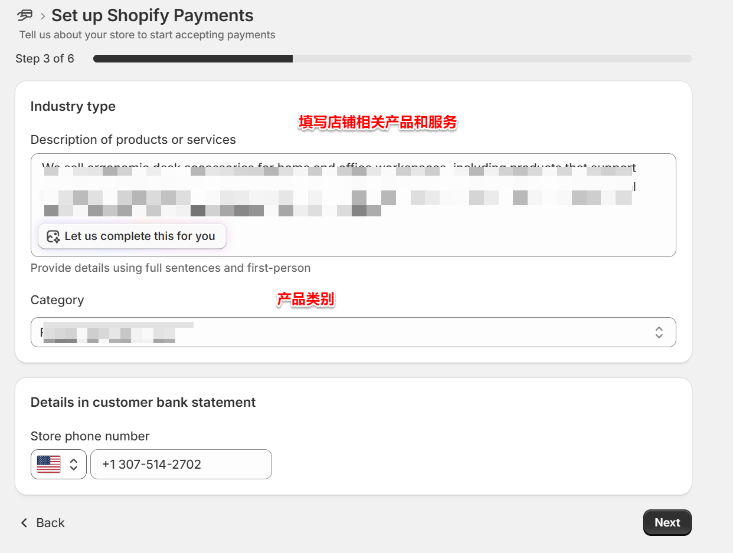
Task: Click the "Description of products or services" label
Action: tap(133, 140)
